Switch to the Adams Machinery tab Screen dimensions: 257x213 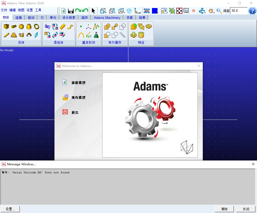pos(107,18)
